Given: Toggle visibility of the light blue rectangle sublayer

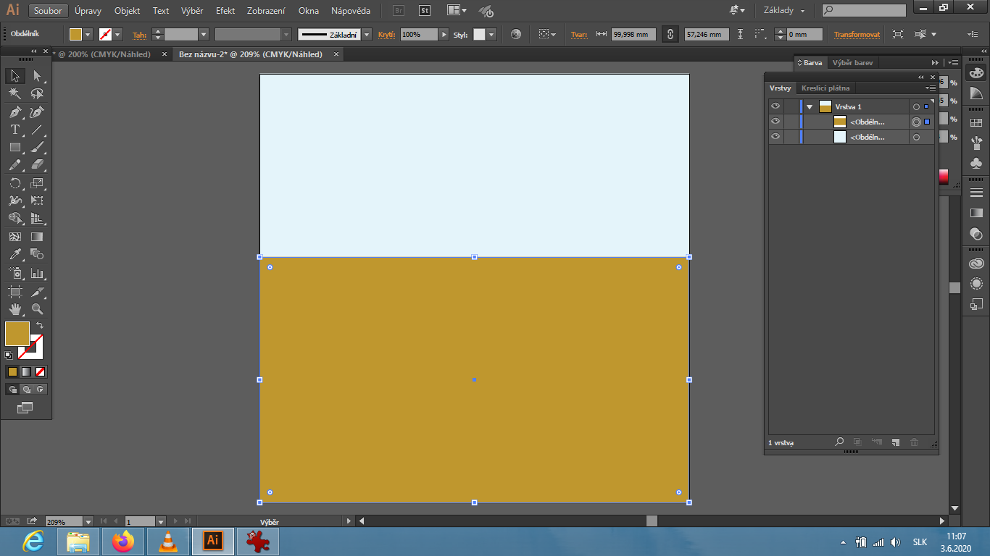Looking at the screenshot, I should pos(775,137).
